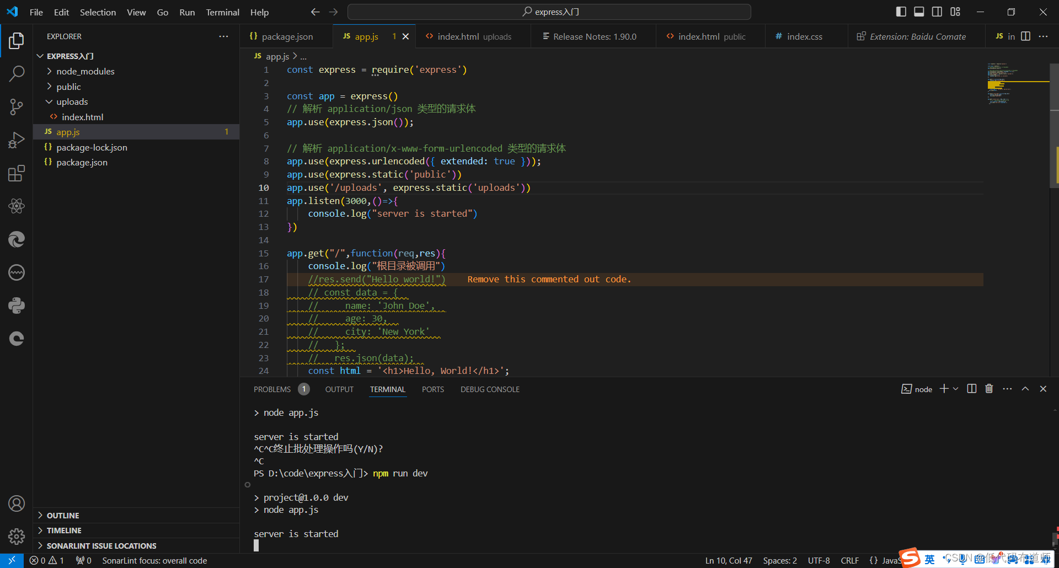The image size is (1059, 568).
Task: Select app.js in the explorer tree
Action: point(136,132)
